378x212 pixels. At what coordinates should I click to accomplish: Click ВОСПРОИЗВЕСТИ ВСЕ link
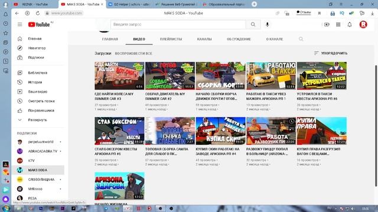[x=133, y=54]
